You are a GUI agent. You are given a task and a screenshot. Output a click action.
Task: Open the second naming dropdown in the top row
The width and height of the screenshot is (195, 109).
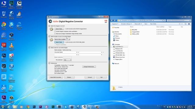(91, 52)
